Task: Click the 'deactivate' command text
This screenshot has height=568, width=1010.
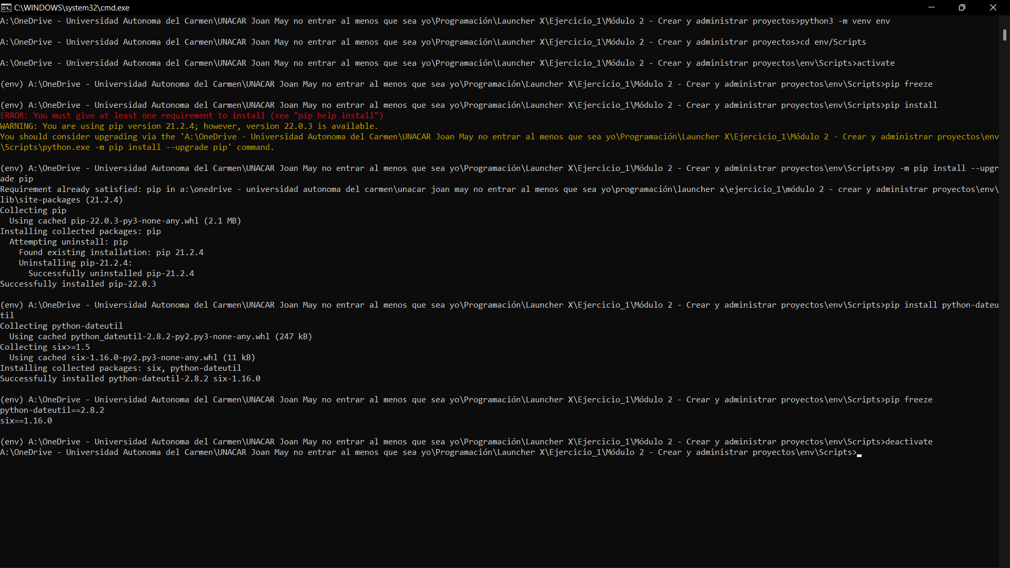Action: coord(909,442)
